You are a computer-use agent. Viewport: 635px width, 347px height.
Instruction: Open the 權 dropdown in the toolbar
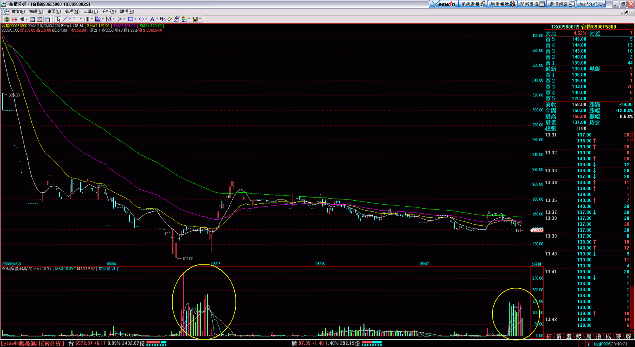coord(24,19)
